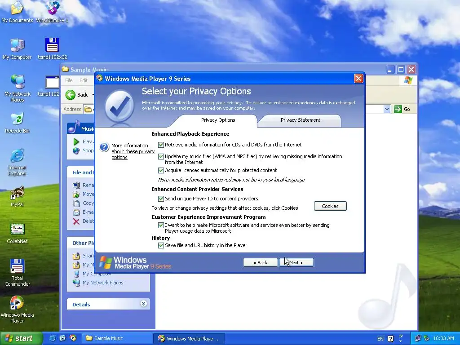Expand the Details panel chevron

143,303
